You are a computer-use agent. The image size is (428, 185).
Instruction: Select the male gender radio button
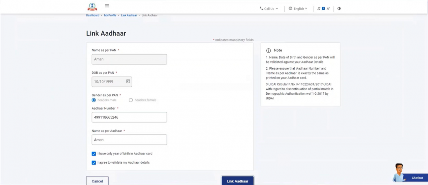(x=94, y=100)
